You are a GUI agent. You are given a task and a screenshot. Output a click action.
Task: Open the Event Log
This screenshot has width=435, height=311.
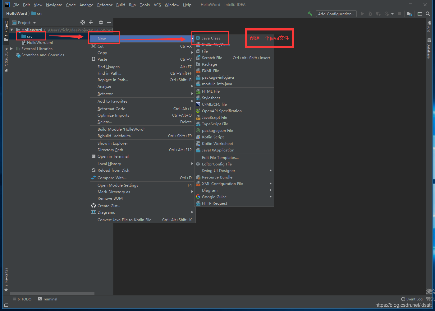tap(412, 299)
